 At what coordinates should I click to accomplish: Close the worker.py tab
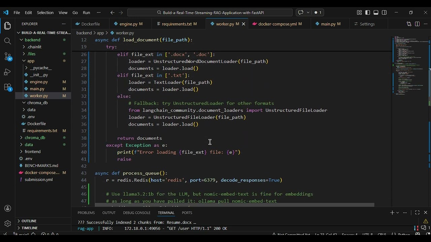click(x=243, y=24)
